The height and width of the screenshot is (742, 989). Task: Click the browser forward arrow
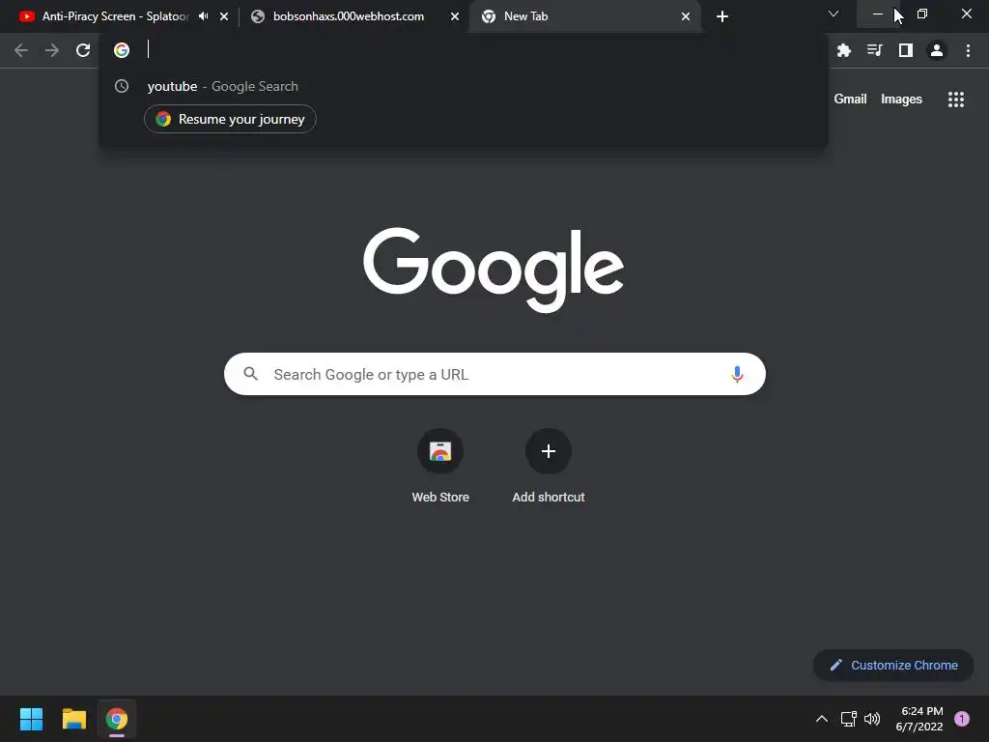(x=52, y=50)
